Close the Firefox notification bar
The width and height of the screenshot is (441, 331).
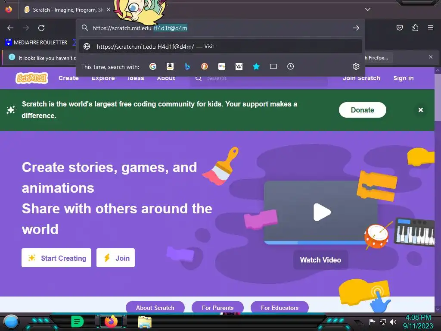[x=431, y=57]
